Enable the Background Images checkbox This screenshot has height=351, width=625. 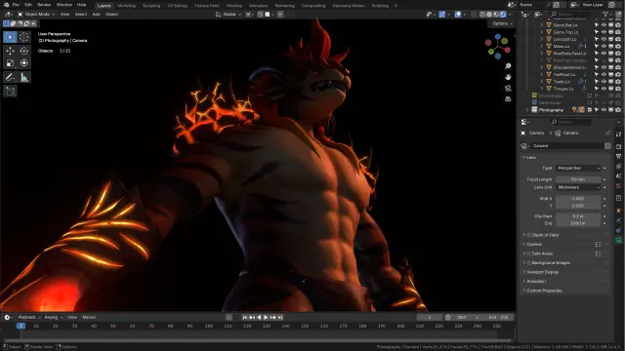pyautogui.click(x=529, y=262)
